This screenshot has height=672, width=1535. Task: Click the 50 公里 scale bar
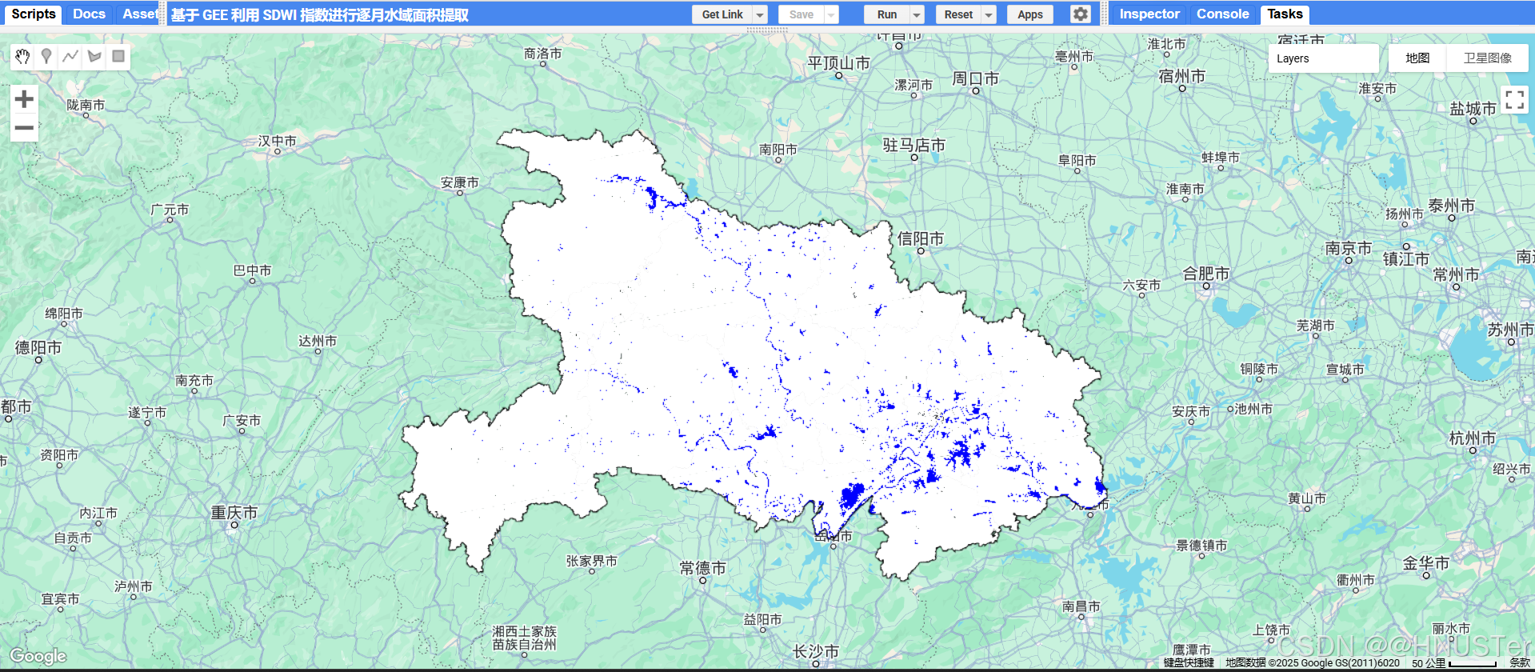1454,662
